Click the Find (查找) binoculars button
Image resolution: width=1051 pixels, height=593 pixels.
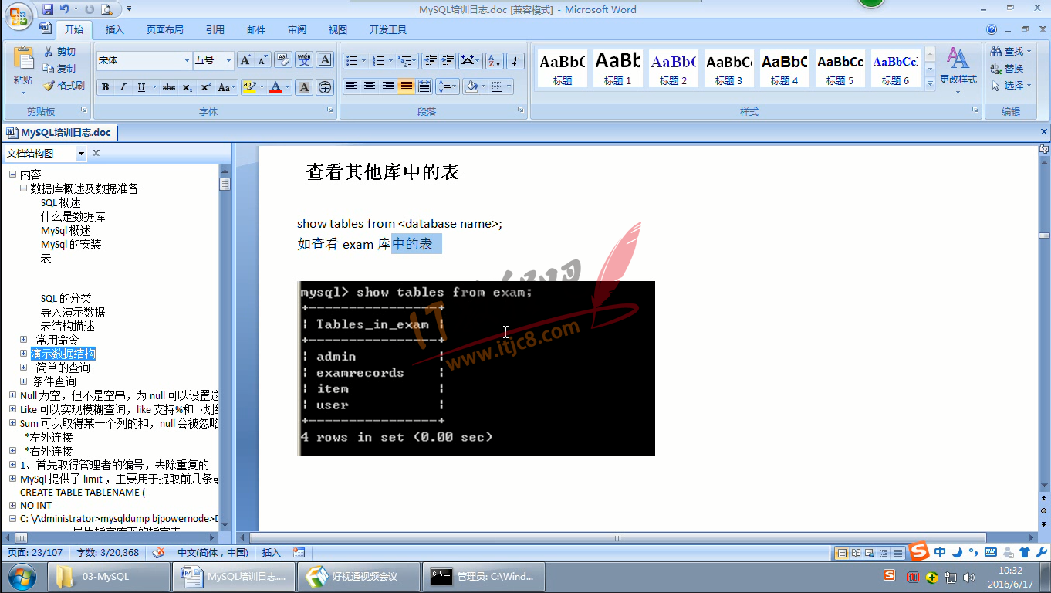coord(1010,51)
